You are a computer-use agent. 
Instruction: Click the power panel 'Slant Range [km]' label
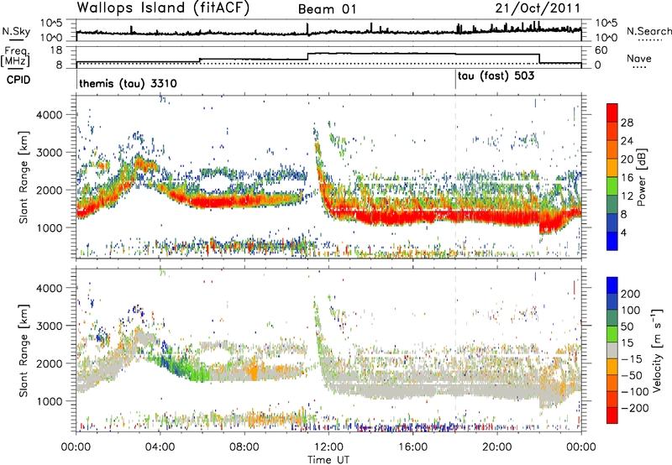tap(24, 176)
